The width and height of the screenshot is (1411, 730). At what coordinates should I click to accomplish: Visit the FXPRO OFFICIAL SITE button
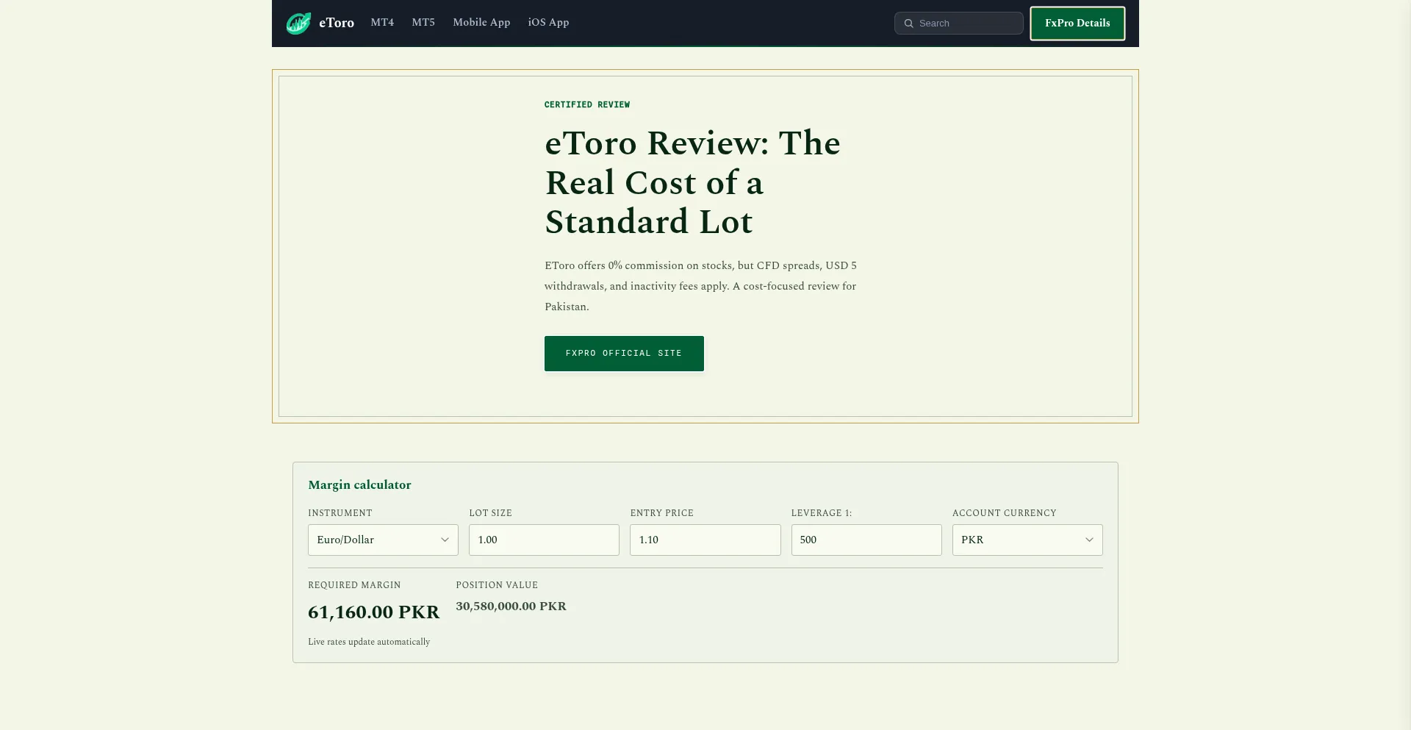(624, 354)
